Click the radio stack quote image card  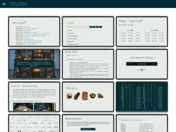coord(34,64)
